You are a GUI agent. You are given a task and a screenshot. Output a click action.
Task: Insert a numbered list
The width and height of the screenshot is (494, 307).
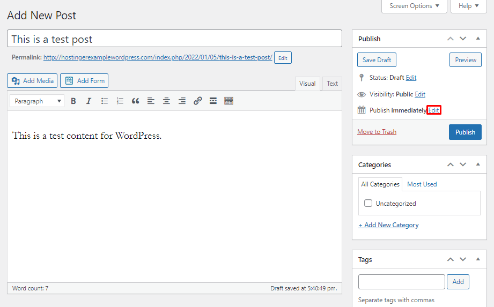(120, 101)
